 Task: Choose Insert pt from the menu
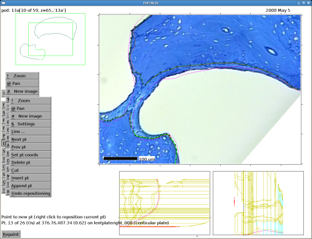[x=31, y=178]
